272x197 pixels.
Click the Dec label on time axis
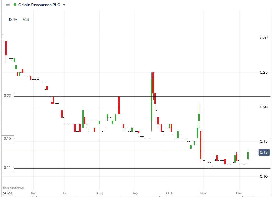(x=239, y=193)
